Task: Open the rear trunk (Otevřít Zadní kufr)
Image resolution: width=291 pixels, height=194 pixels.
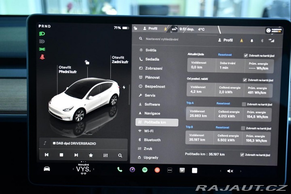Action: click(120, 59)
